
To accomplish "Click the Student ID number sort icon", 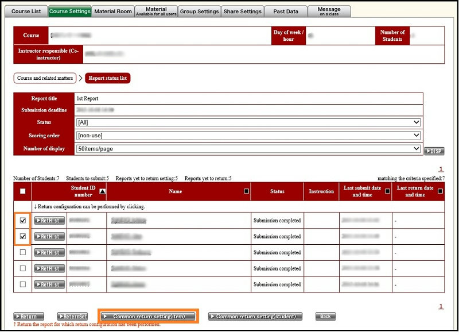I will pos(102,191).
